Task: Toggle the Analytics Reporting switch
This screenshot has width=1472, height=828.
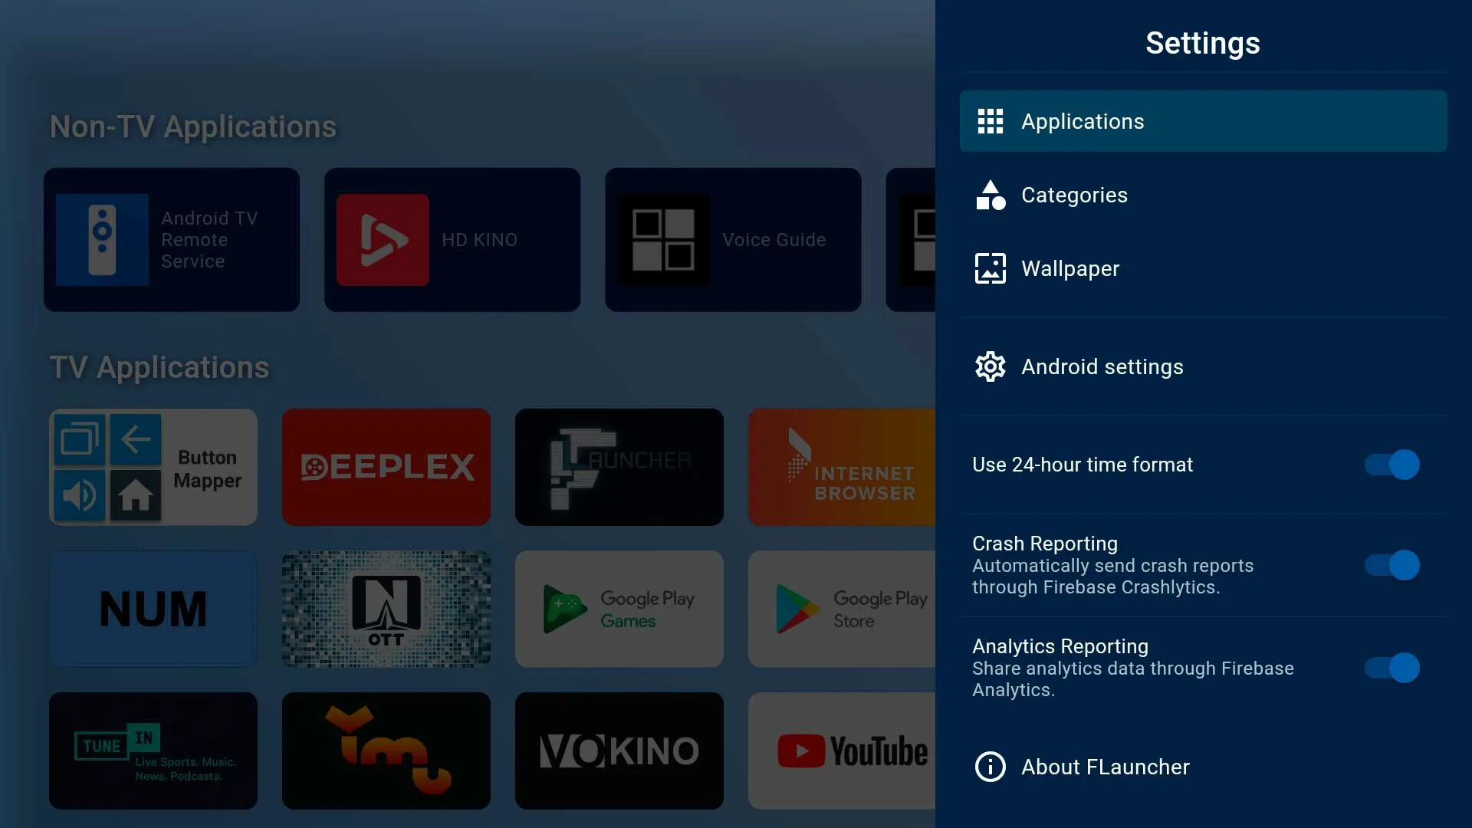Action: 1392,668
